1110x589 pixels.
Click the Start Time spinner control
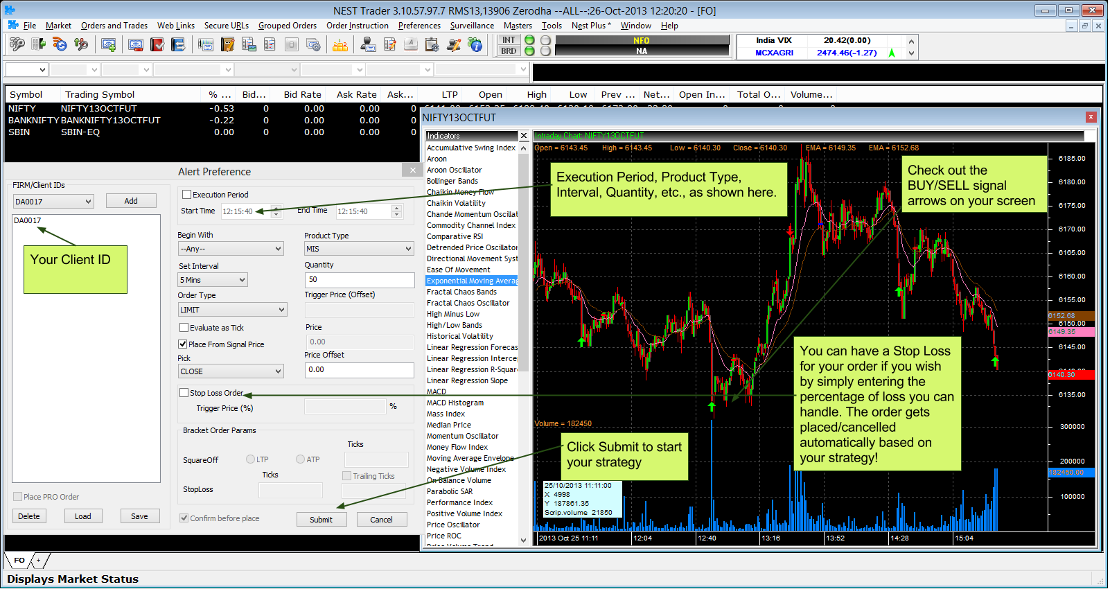(x=276, y=211)
